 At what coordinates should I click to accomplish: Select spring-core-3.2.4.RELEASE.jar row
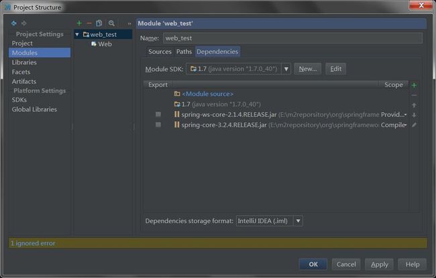coord(276,125)
